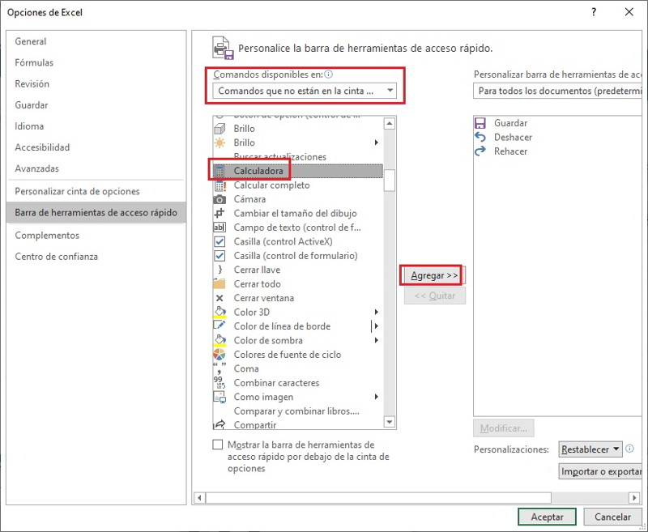This screenshot has width=648, height=532.
Task: Expand the Color 3D submenu arrow
Action: tap(377, 313)
